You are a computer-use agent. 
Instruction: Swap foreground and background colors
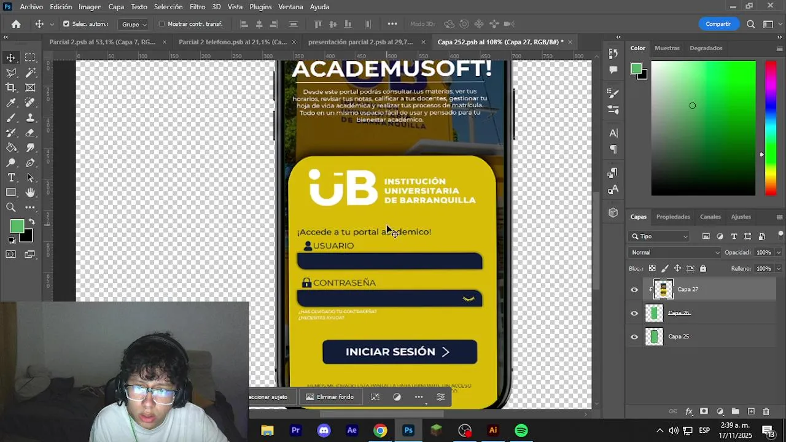pos(31,222)
